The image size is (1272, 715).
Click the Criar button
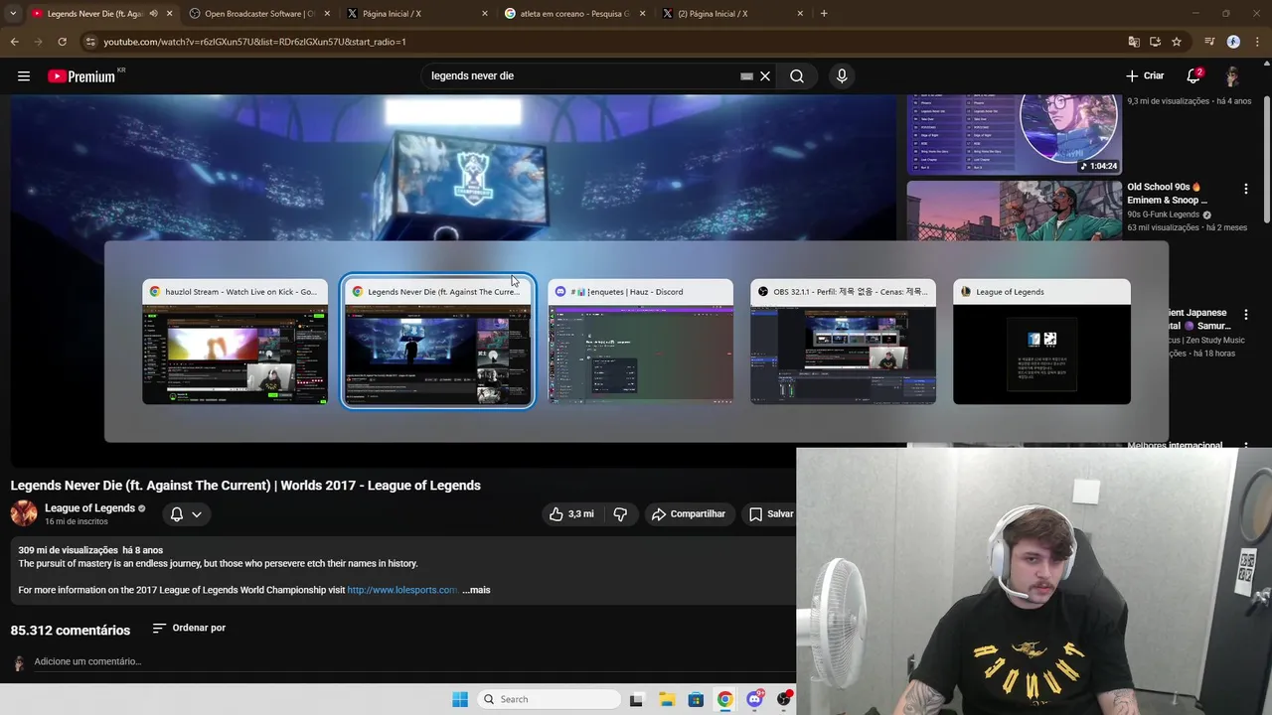1145,75
